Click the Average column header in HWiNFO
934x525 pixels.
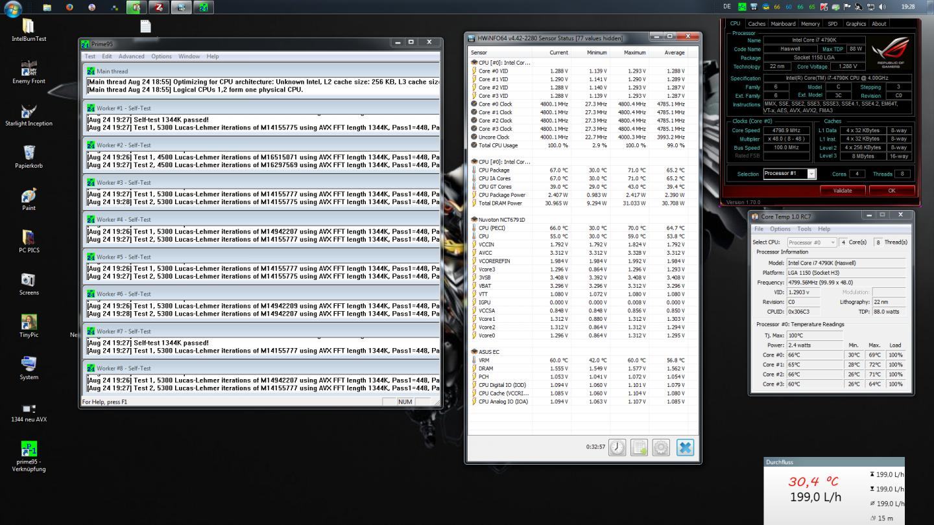pos(667,52)
